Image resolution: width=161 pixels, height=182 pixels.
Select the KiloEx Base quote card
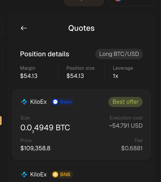tap(81, 124)
